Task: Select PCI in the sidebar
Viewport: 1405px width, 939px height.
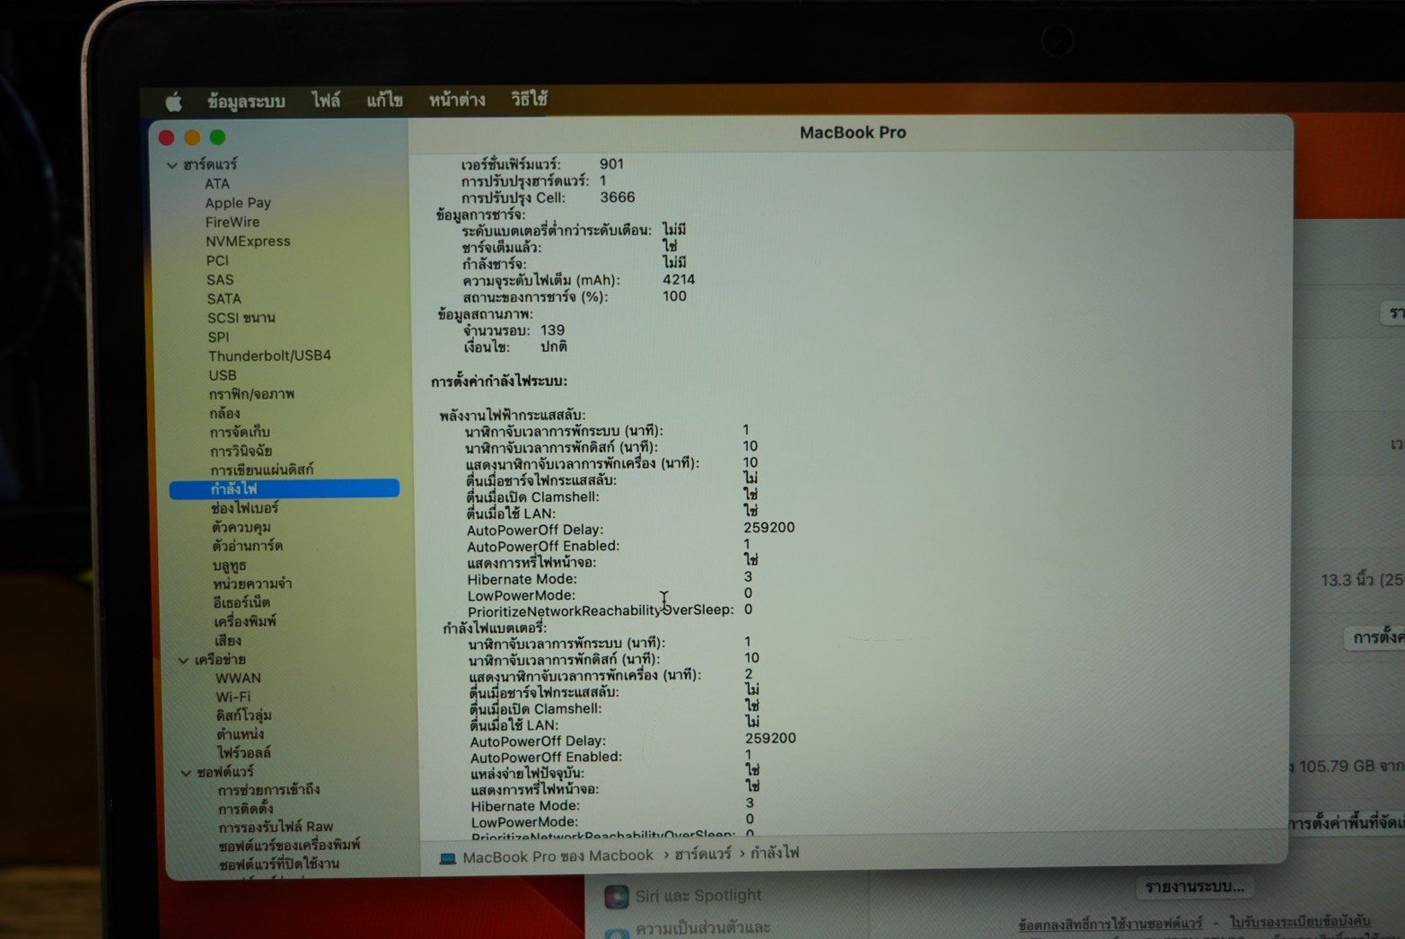Action: pos(217,261)
